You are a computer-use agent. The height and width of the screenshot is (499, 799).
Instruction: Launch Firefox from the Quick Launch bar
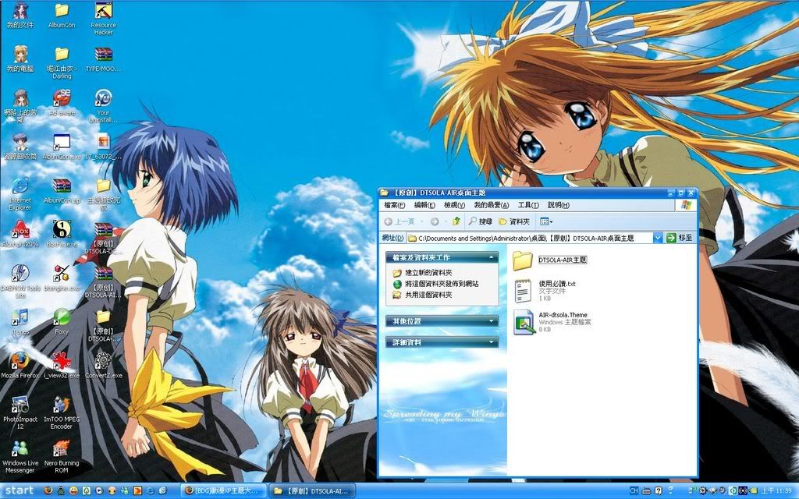point(48,491)
